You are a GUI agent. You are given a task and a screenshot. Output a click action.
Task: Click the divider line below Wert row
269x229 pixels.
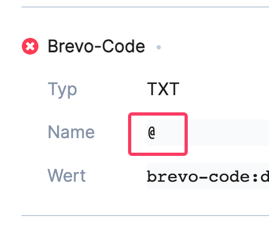(x=145, y=216)
